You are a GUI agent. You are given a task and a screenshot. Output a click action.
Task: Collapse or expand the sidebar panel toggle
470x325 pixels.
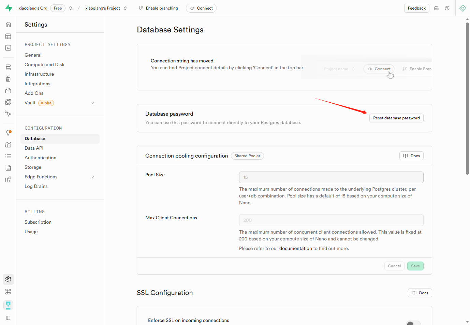8,318
